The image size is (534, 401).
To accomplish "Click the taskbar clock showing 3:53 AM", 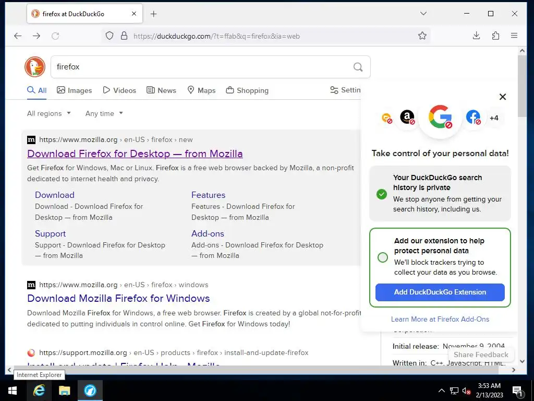I will (x=489, y=391).
